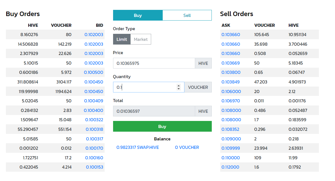Click the 0.100318 bid price
335x181 pixels.
point(94,129)
